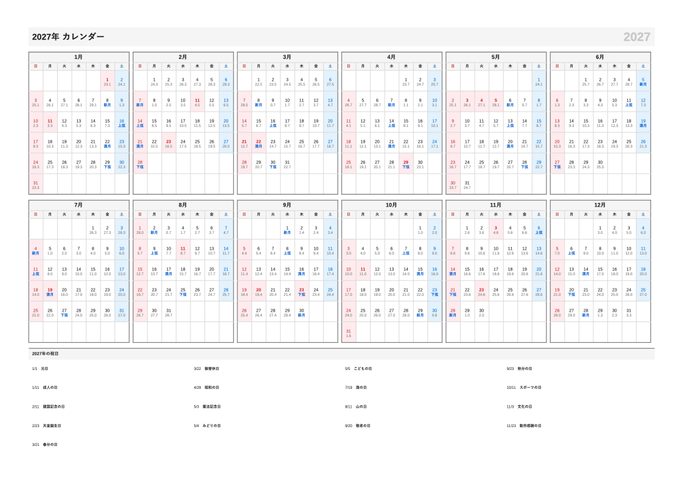
Task: Click the red day 3 cell in 11月
Action: [495, 230]
